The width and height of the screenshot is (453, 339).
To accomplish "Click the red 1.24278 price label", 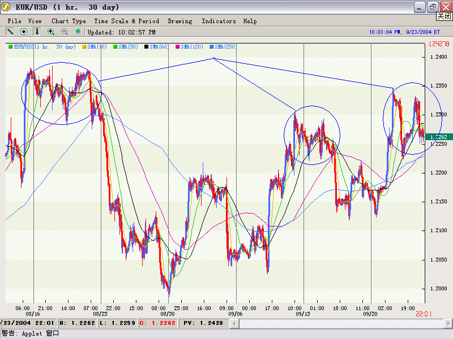I will (439, 44).
